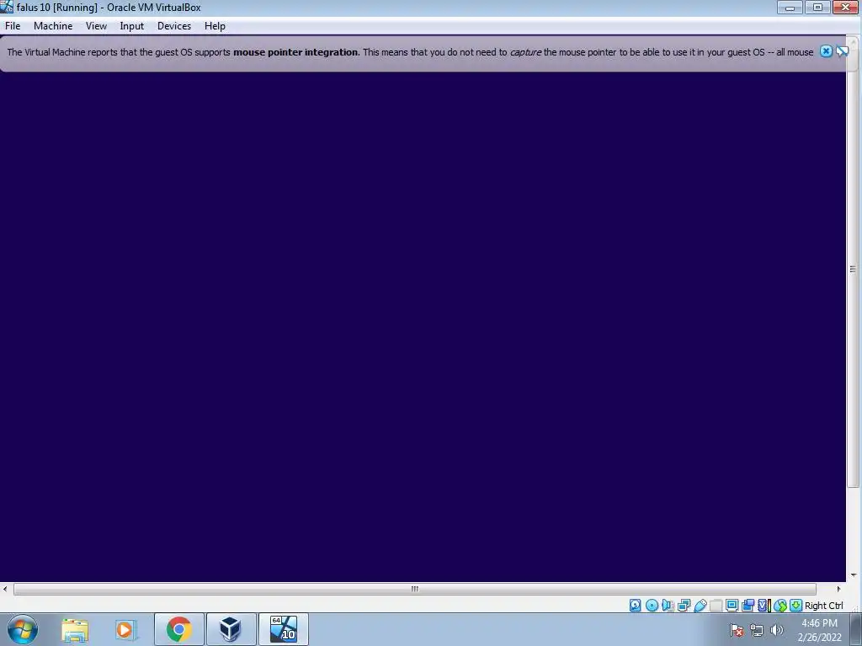The width and height of the screenshot is (862, 646).
Task: Open the Input menu
Action: point(132,26)
